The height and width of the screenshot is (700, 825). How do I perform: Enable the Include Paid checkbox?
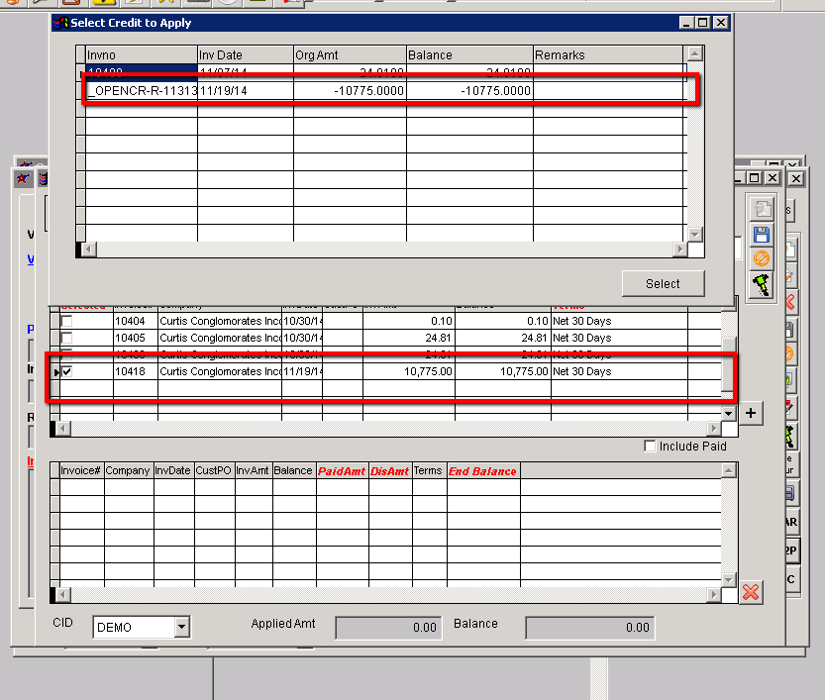tap(650, 447)
